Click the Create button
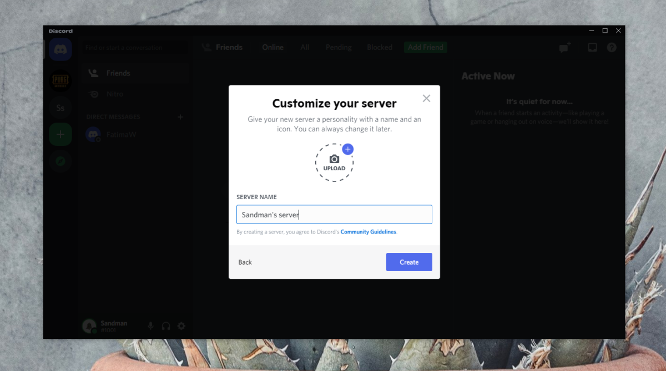The image size is (666, 371). click(409, 262)
